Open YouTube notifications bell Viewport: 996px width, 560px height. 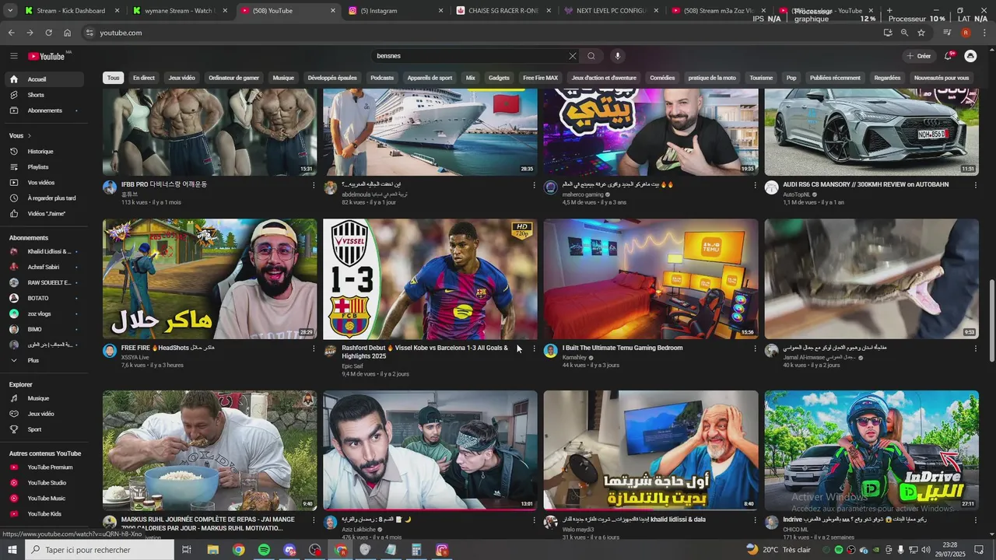coord(948,56)
